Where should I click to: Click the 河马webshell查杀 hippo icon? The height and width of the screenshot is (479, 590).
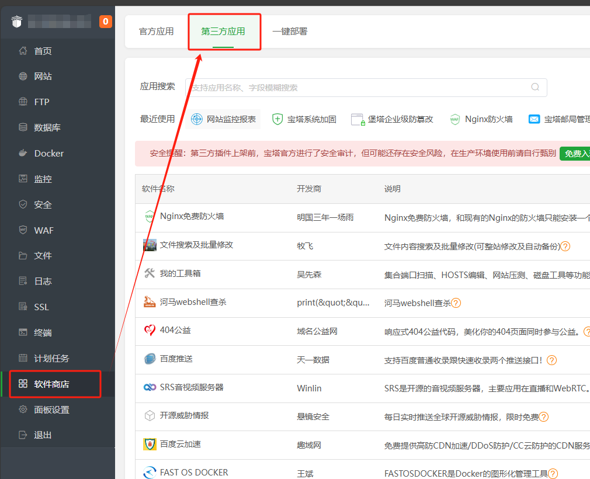click(x=150, y=302)
